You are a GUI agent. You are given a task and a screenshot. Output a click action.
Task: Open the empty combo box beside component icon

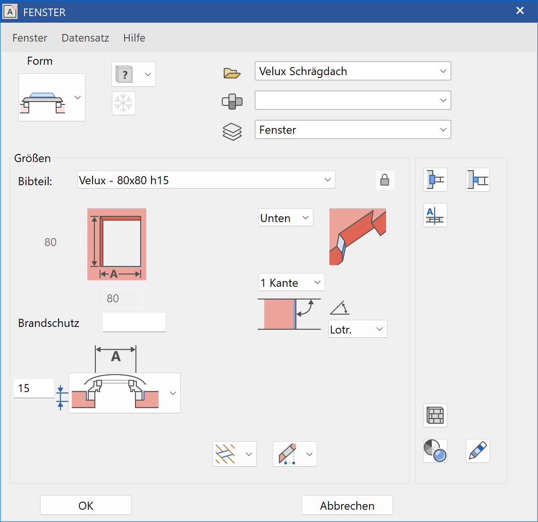[x=353, y=100]
